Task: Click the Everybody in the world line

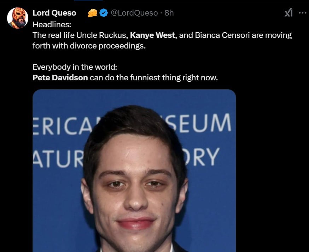Action: pyautogui.click(x=74, y=67)
